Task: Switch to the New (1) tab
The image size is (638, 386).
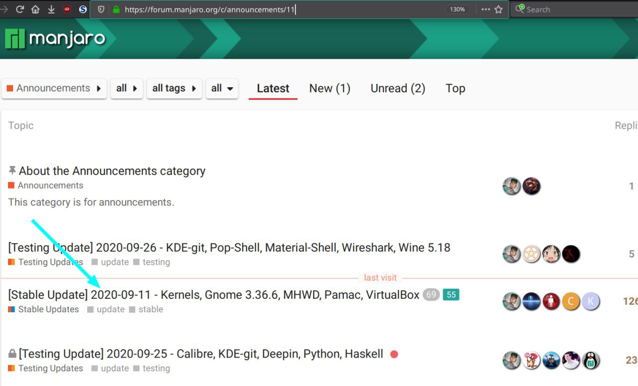Action: [329, 89]
